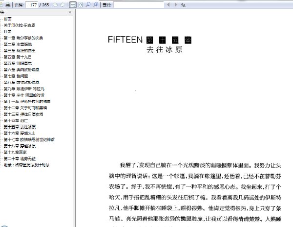293x227 pixels.
Task: Jump to 第二章 冰雪腹地 bookmark
Action: click(18, 45)
